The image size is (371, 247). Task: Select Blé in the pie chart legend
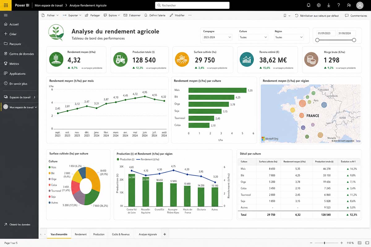pos(52,173)
